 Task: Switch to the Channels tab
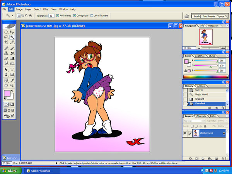201,116
